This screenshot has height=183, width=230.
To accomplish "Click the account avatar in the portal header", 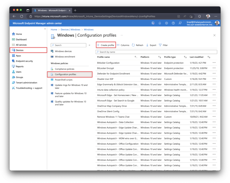I will [x=217, y=23].
